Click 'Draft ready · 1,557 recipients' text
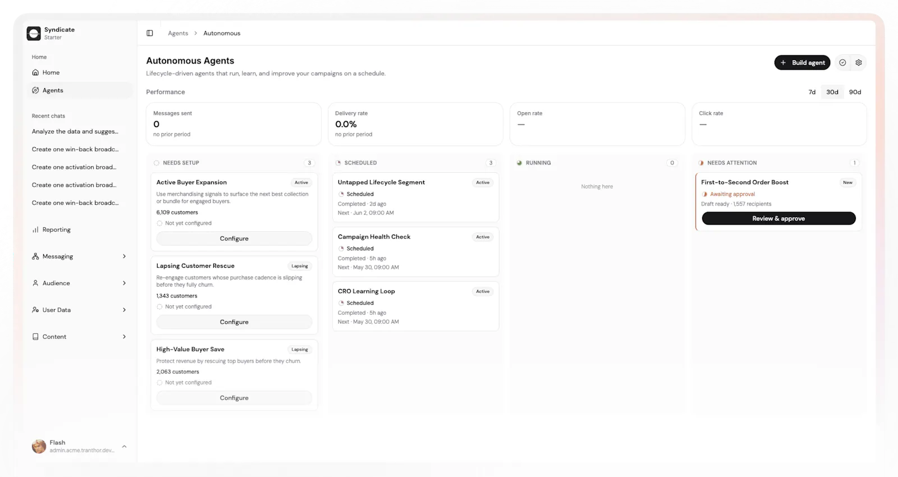Screen dimensions: 898x477 [736, 204]
